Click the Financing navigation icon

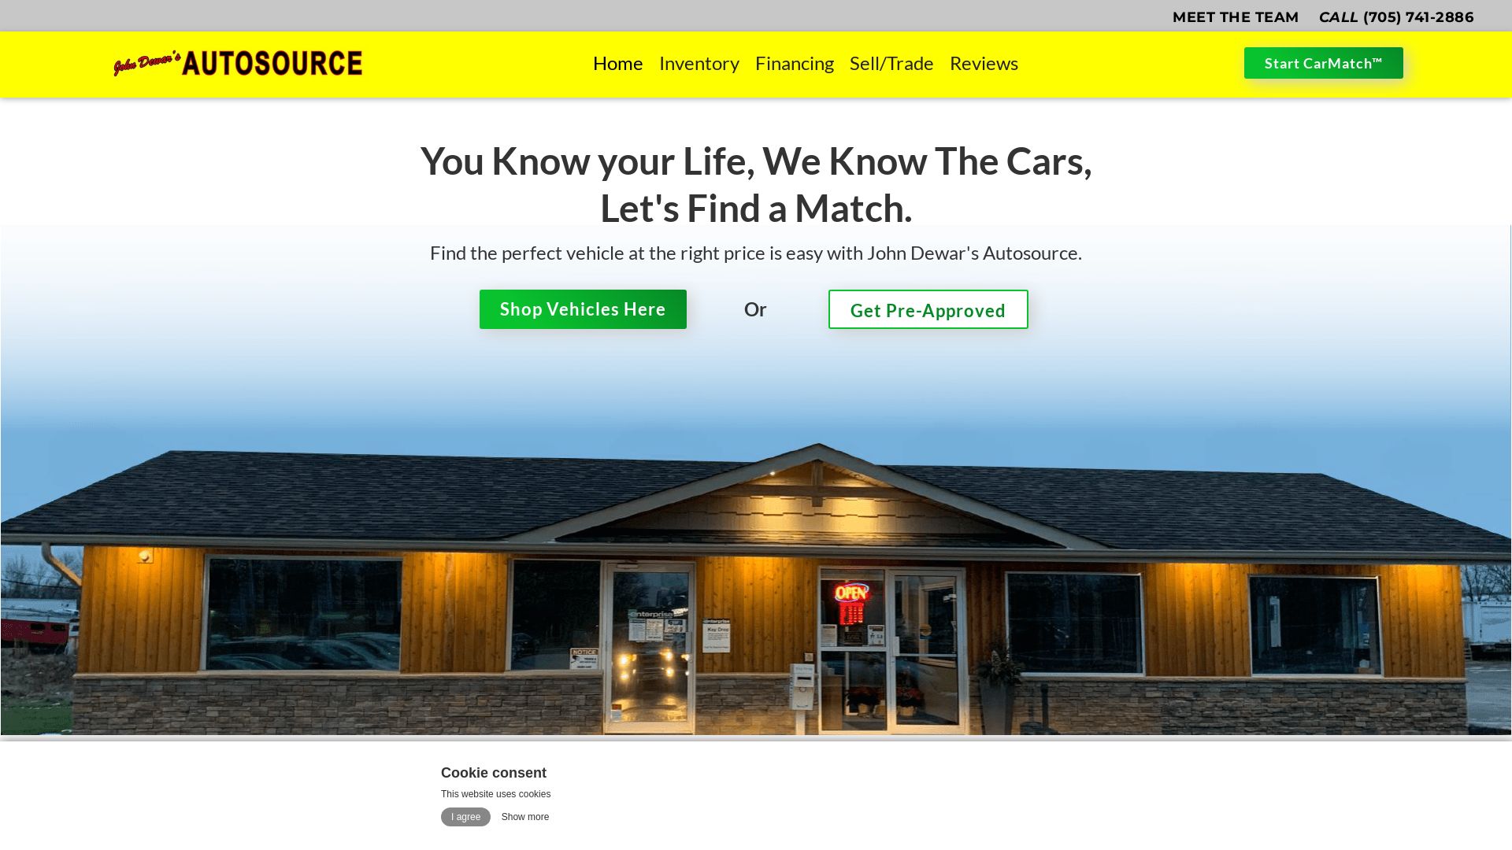coord(793,63)
